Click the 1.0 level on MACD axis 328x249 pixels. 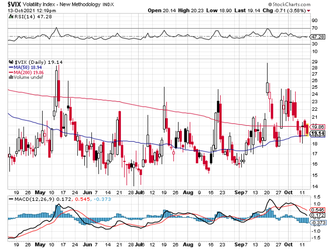tap(317, 204)
